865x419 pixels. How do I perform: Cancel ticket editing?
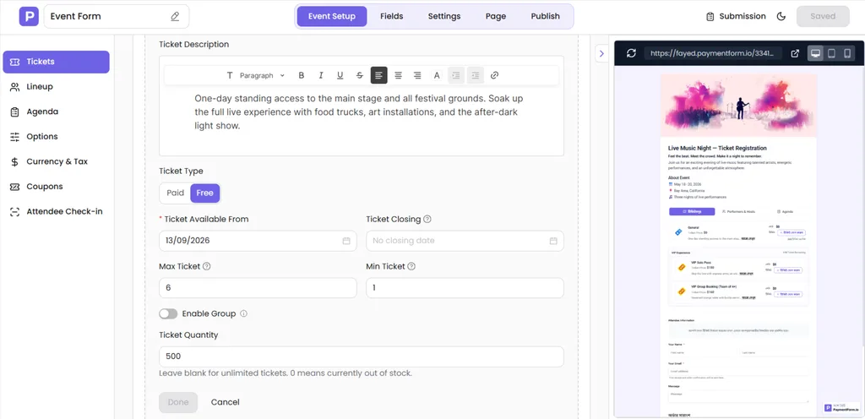(x=225, y=402)
